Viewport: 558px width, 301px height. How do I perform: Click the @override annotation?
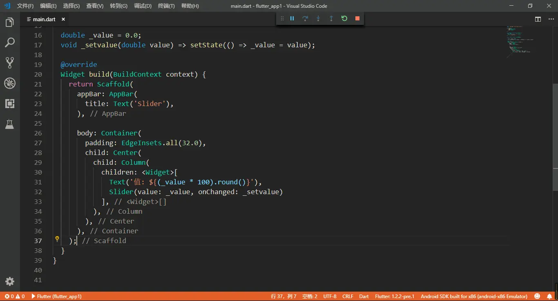point(79,64)
